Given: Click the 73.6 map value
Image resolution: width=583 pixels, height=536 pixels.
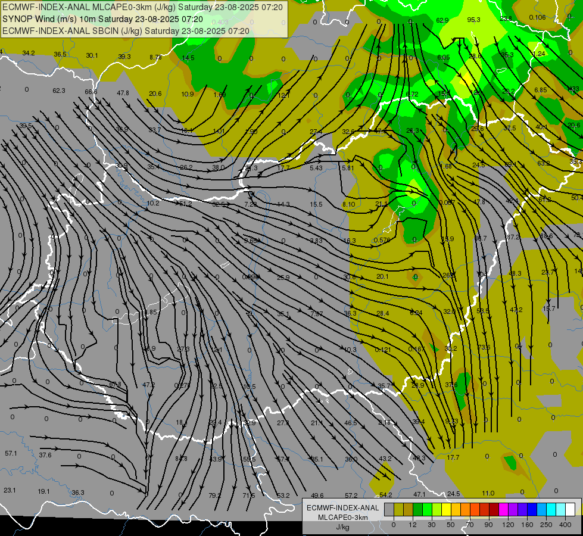Looking at the screenshot, I should [x=484, y=347].
